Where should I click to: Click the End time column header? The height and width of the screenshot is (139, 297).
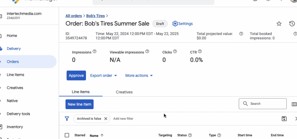click(277, 135)
